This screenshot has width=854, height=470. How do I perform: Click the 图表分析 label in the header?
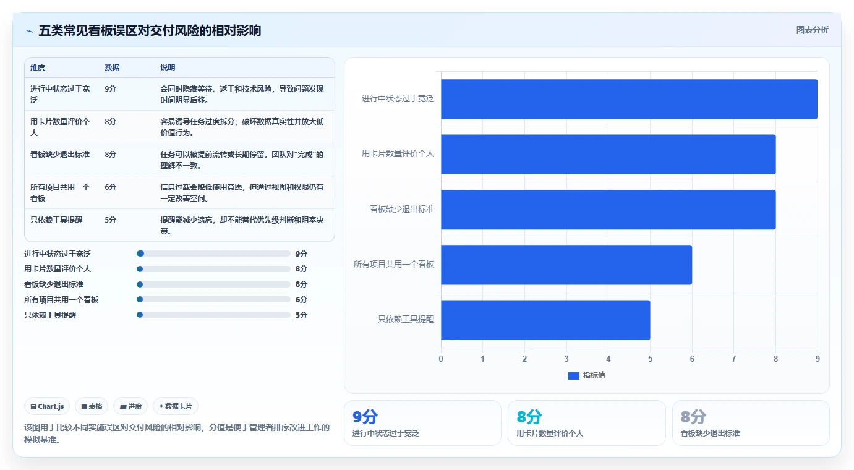tap(812, 30)
